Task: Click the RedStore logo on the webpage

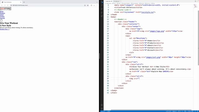Action: (6, 9)
